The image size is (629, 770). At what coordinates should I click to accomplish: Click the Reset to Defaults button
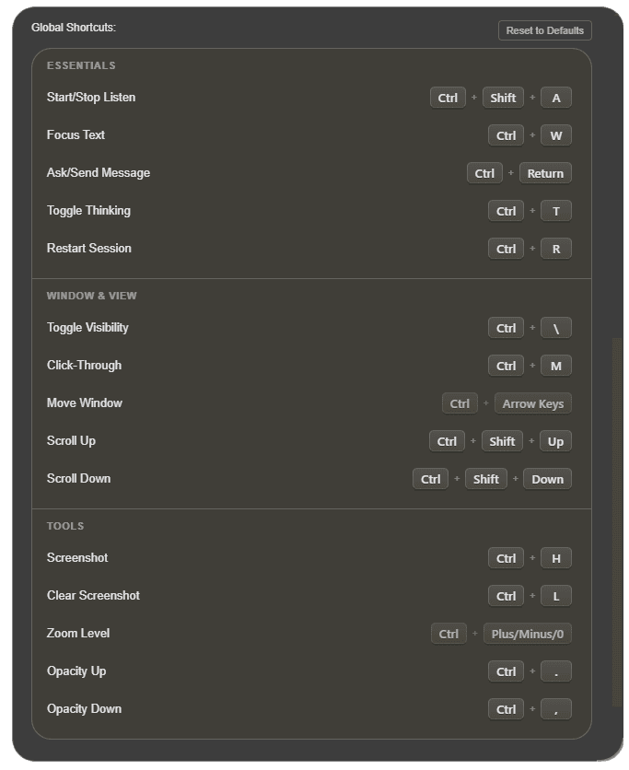pos(545,29)
